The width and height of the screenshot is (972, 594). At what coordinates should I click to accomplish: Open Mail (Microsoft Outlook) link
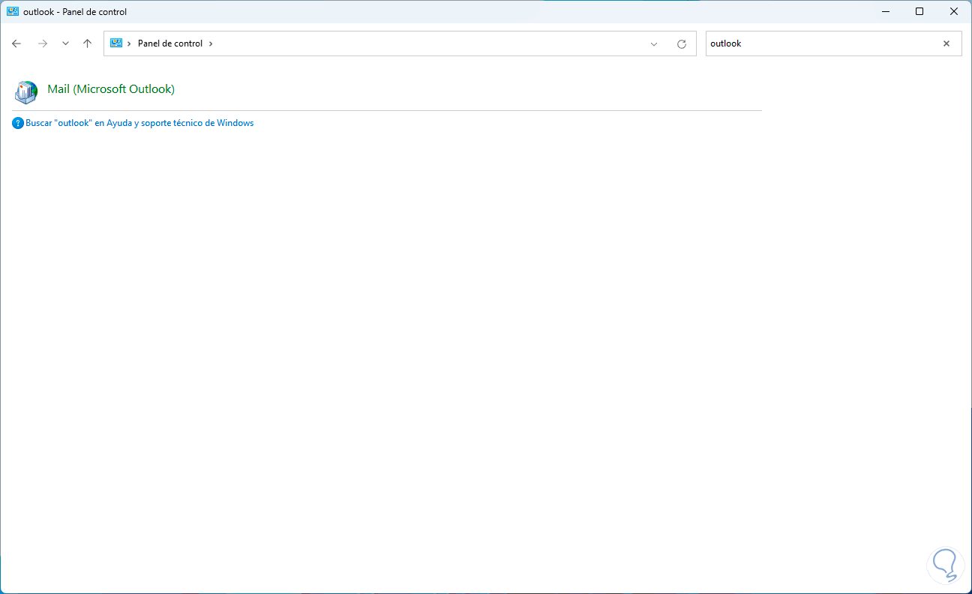coord(111,89)
